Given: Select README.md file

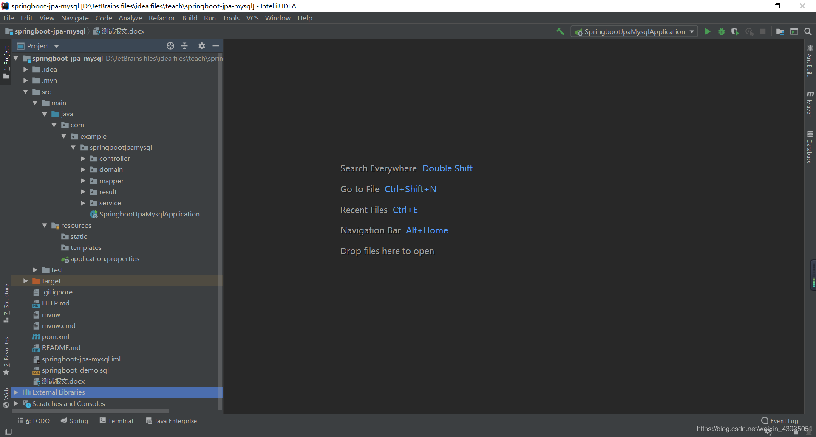Looking at the screenshot, I should point(57,348).
